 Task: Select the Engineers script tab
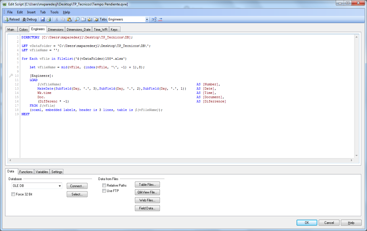[38, 29]
